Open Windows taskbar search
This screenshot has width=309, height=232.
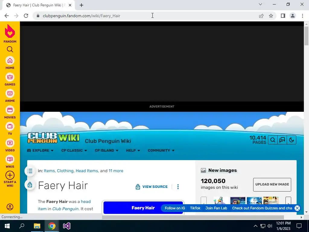point(22,226)
